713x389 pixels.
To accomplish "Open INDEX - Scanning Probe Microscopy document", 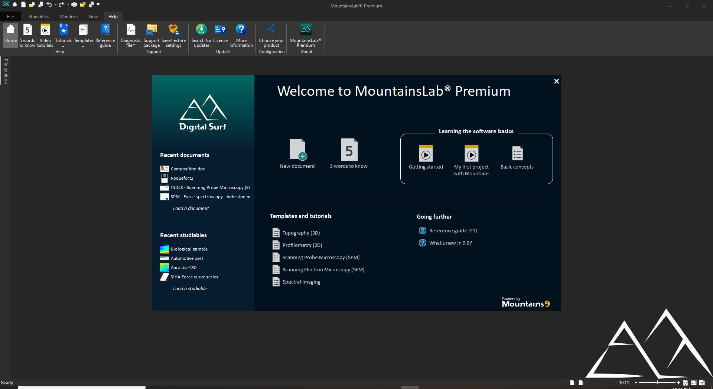I will click(205, 187).
